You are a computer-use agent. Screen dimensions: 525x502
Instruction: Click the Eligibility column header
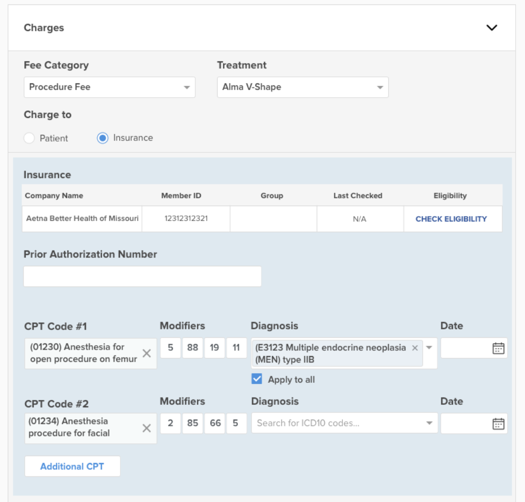coord(450,196)
